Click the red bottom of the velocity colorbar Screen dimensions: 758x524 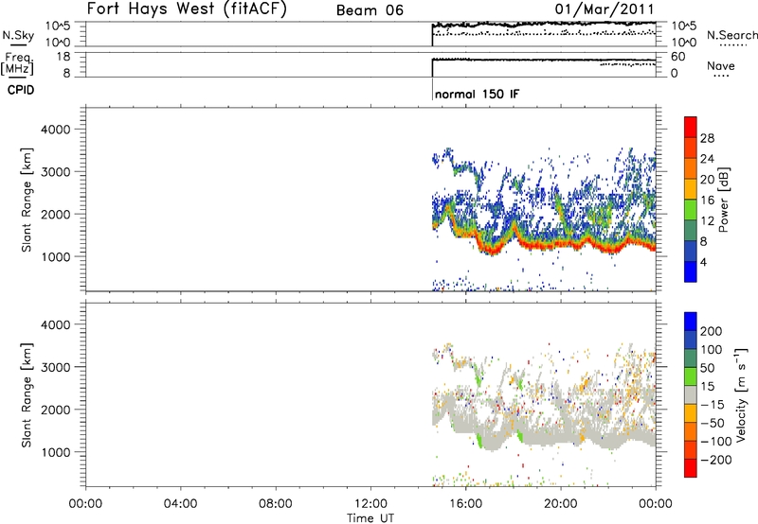[x=691, y=468]
